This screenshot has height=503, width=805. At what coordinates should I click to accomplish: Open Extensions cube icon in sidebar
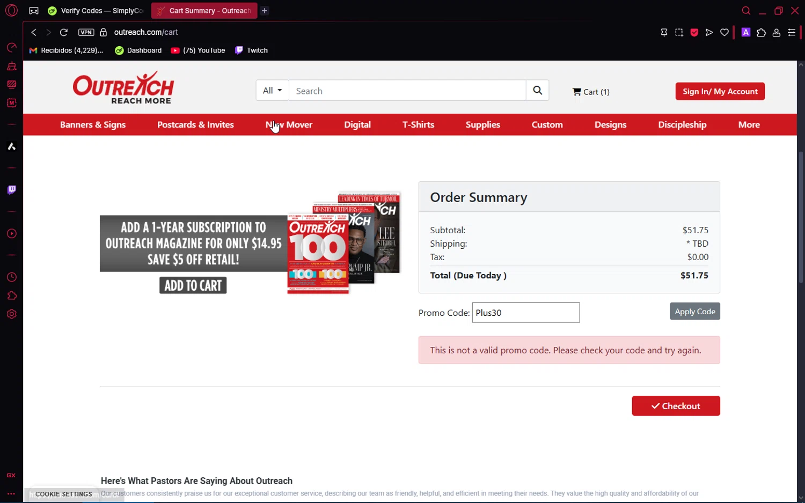[x=11, y=295]
